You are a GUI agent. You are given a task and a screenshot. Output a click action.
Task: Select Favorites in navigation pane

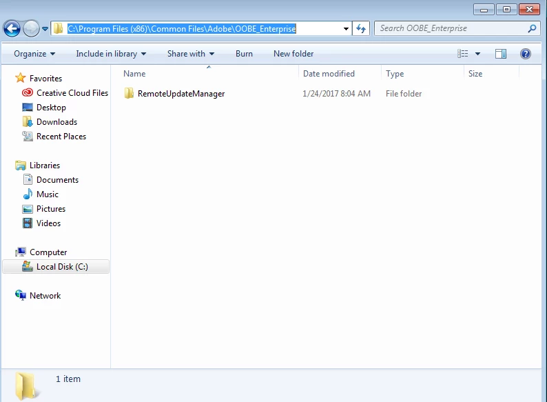coord(45,79)
